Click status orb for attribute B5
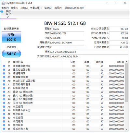 tap(4, 129)
